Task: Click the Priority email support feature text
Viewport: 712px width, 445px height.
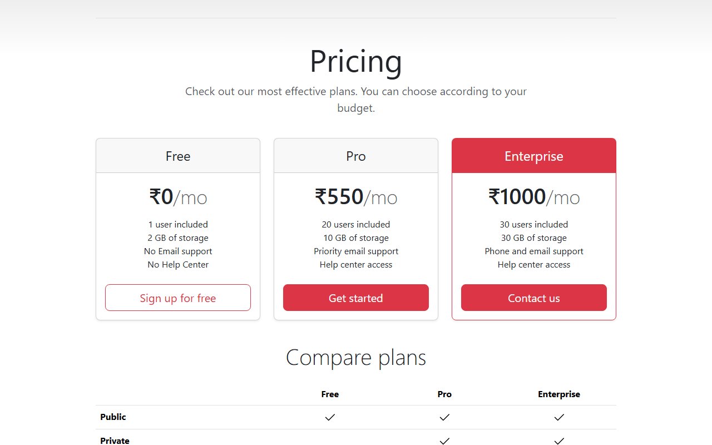Action: tap(355, 251)
